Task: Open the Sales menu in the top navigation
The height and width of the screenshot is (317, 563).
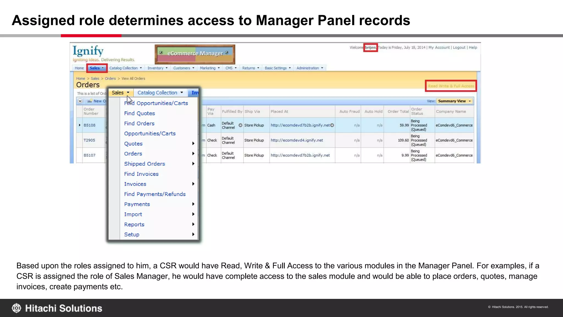Action: click(x=97, y=68)
